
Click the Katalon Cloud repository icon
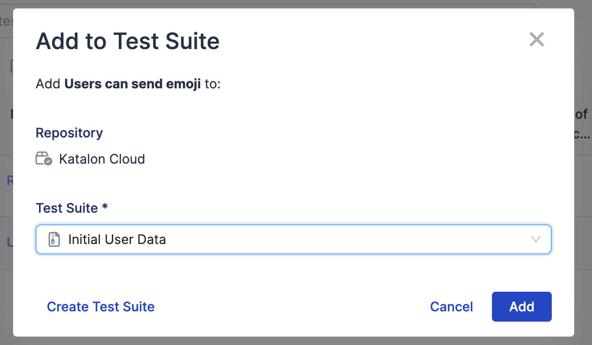pos(43,158)
